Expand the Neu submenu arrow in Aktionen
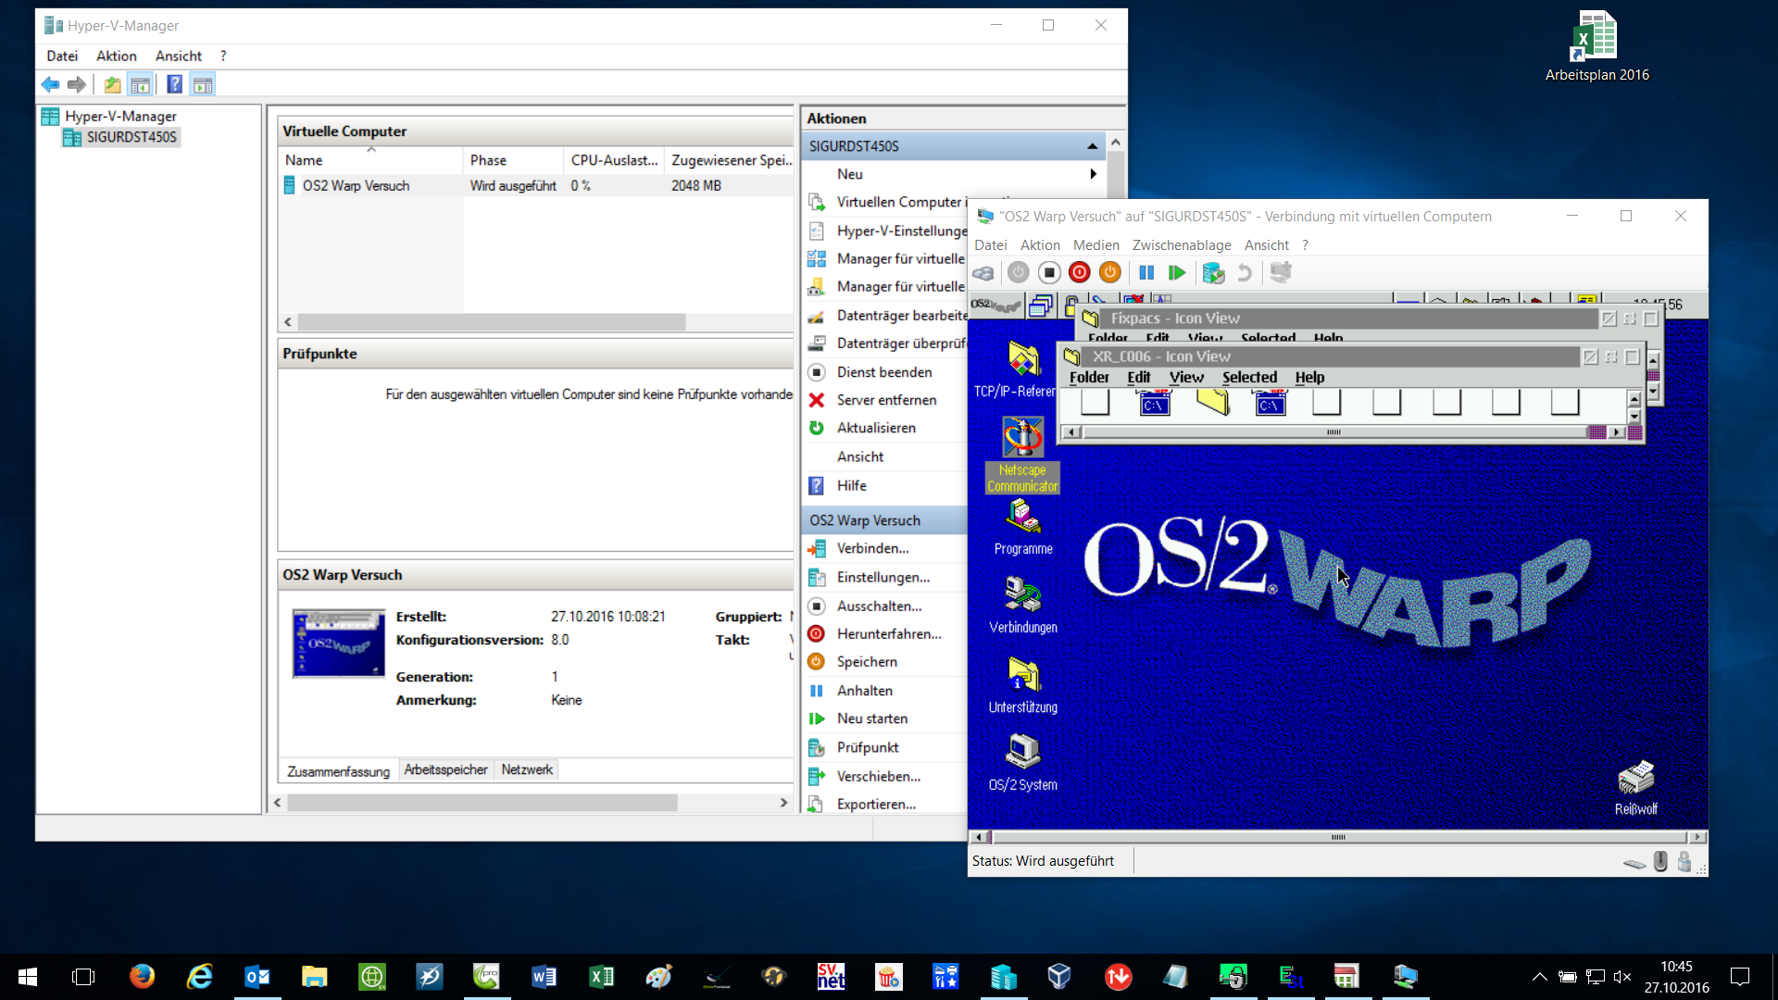The width and height of the screenshot is (1778, 1000). click(1093, 174)
